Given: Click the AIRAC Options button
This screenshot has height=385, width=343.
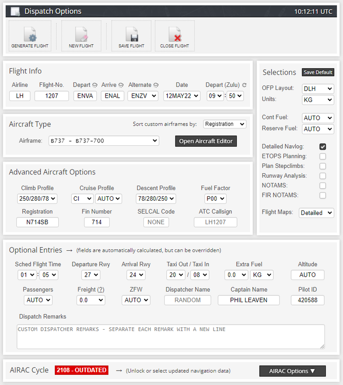Looking at the screenshot, I should (x=292, y=371).
